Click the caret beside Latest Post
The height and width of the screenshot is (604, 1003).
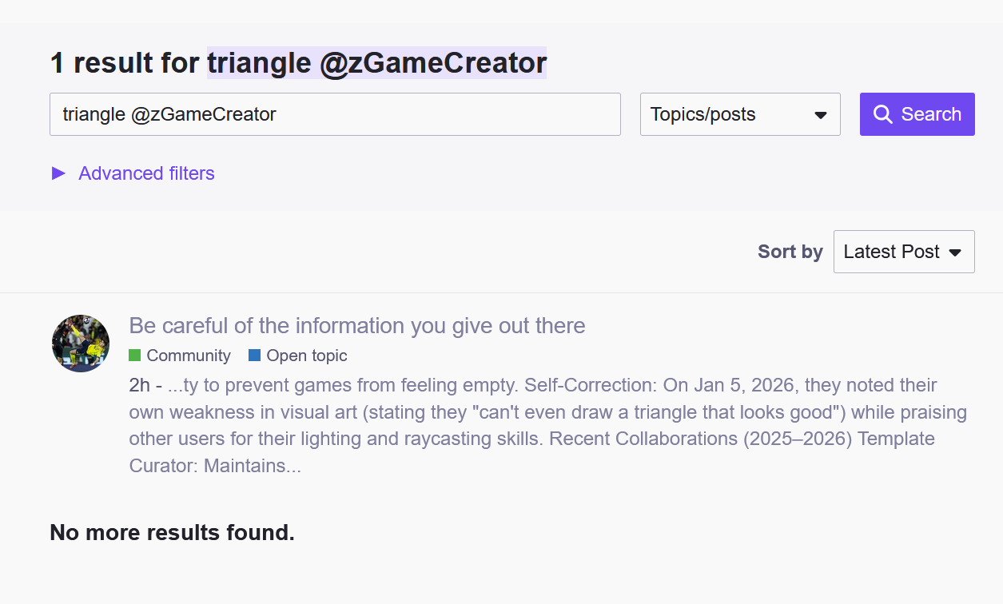[x=954, y=252]
